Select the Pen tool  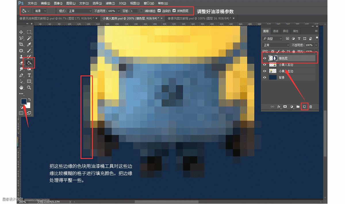click(x=21, y=75)
